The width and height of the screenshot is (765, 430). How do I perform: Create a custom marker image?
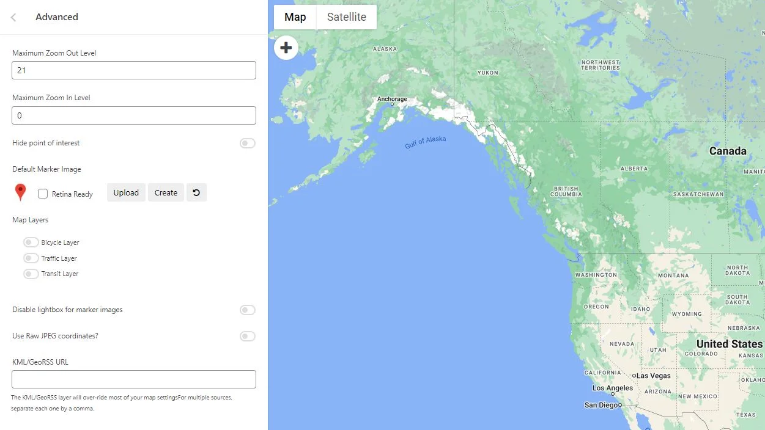tap(166, 192)
